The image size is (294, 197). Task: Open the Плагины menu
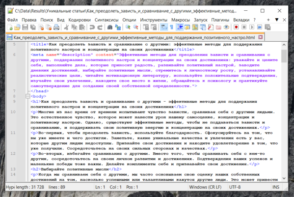(220, 20)
